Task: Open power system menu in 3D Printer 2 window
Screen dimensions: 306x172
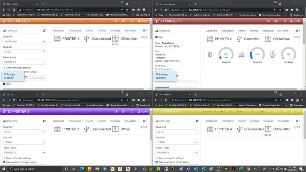Action: (x=276, y=21)
